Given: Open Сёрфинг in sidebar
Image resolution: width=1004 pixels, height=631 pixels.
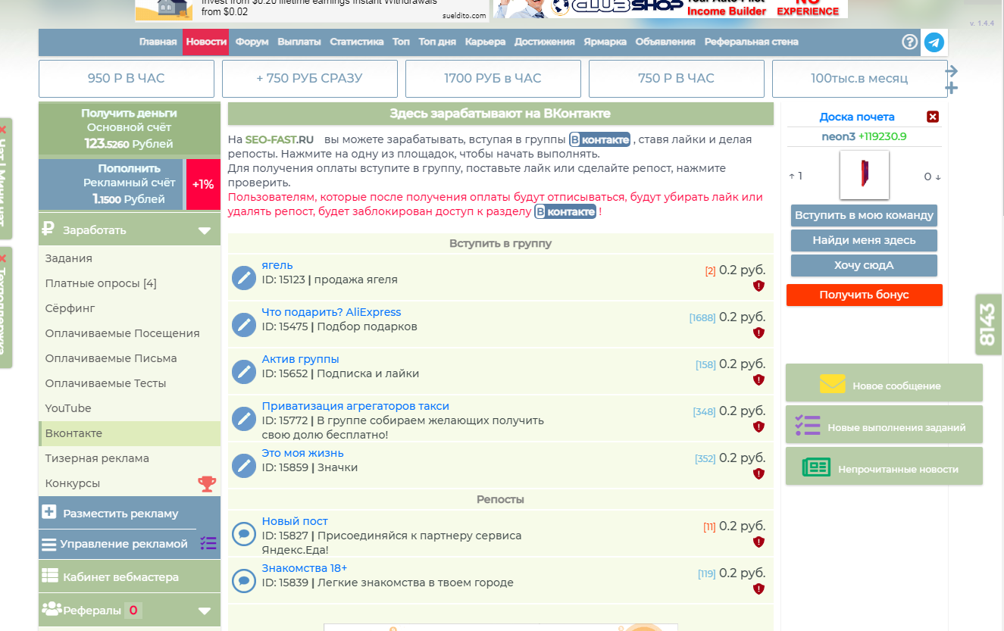Looking at the screenshot, I should pos(130,308).
